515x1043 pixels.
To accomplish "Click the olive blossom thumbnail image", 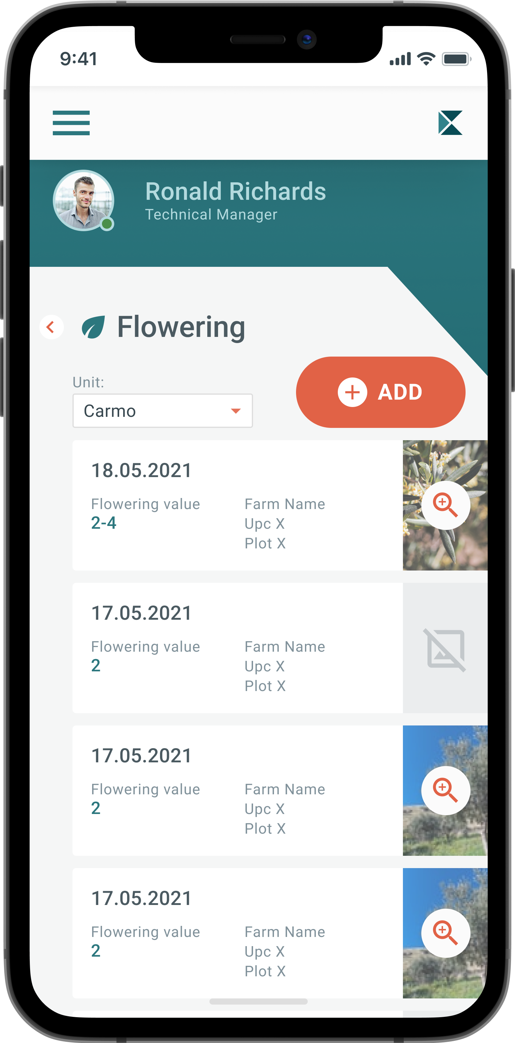I will coord(445,505).
